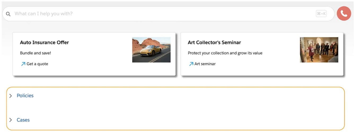Click the art gallery seminar photo
354x132 pixels.
coord(319,50)
